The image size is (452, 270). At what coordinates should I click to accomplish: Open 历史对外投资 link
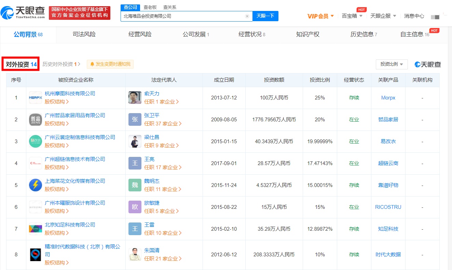(x=61, y=64)
